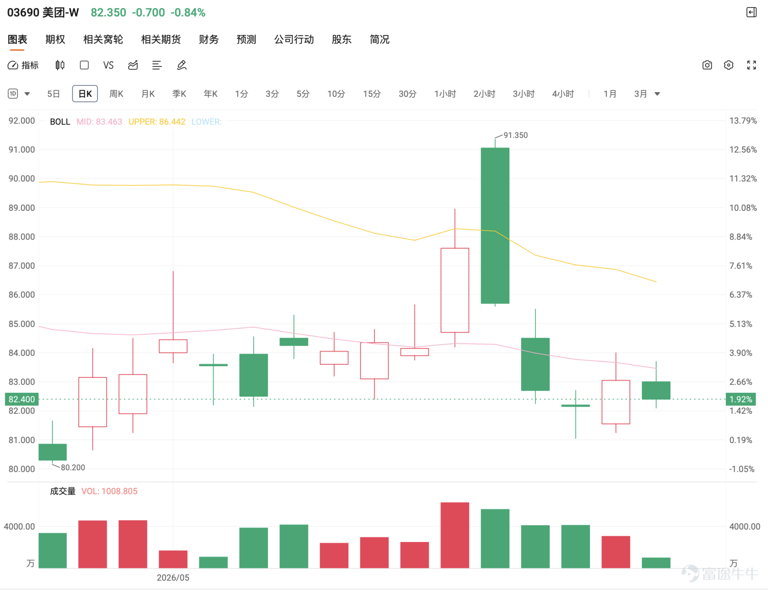768x591 pixels.
Task: Select the 周K timeframe
Action: (117, 94)
